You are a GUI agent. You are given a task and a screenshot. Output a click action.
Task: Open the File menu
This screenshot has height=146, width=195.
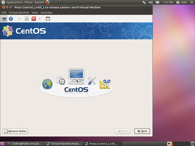pyautogui.click(x=4, y=12)
